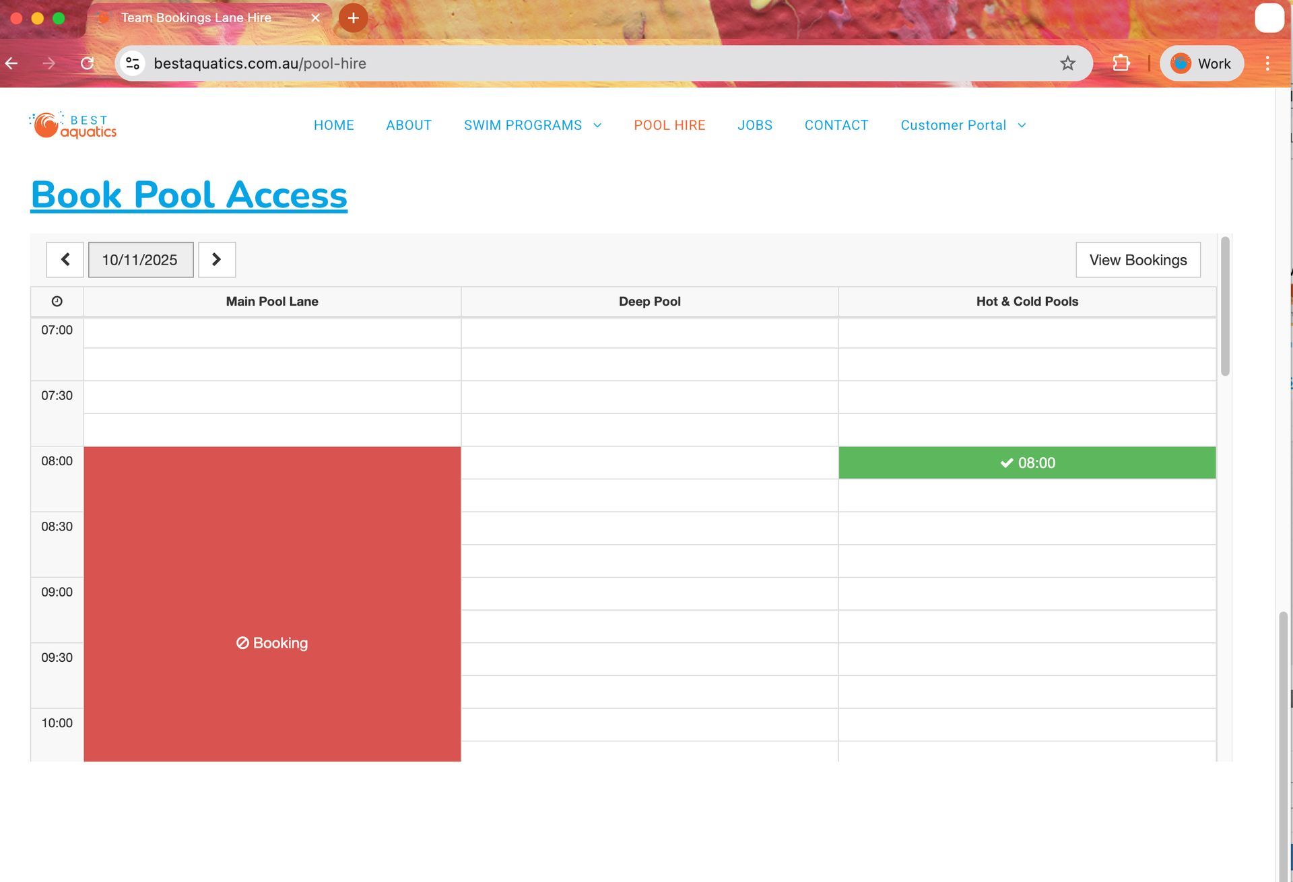Image resolution: width=1293 pixels, height=882 pixels.
Task: Bookmark page with star icon
Action: [1067, 63]
